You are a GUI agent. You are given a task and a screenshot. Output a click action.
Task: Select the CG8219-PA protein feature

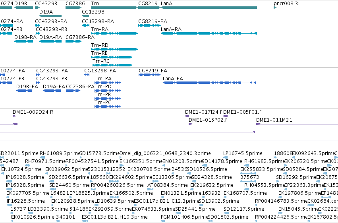[149, 75]
